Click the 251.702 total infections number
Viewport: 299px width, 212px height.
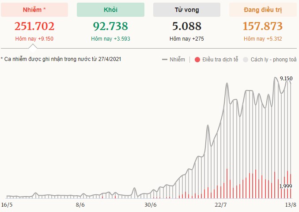(x=34, y=26)
